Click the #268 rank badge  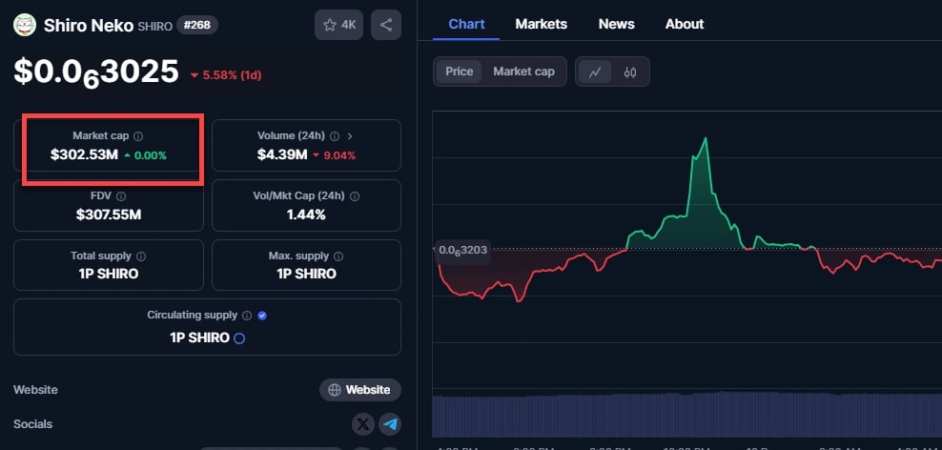tap(197, 25)
